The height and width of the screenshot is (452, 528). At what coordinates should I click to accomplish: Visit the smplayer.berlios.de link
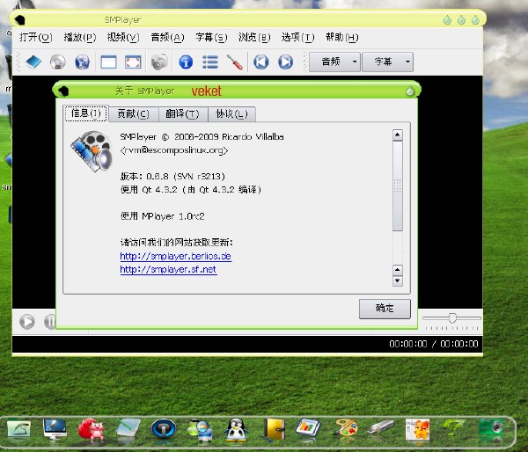(x=175, y=256)
